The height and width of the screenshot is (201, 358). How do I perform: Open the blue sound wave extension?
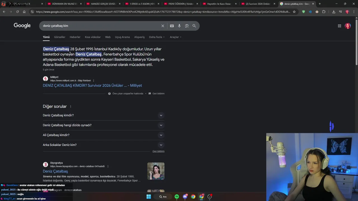pyautogui.click(x=310, y=12)
